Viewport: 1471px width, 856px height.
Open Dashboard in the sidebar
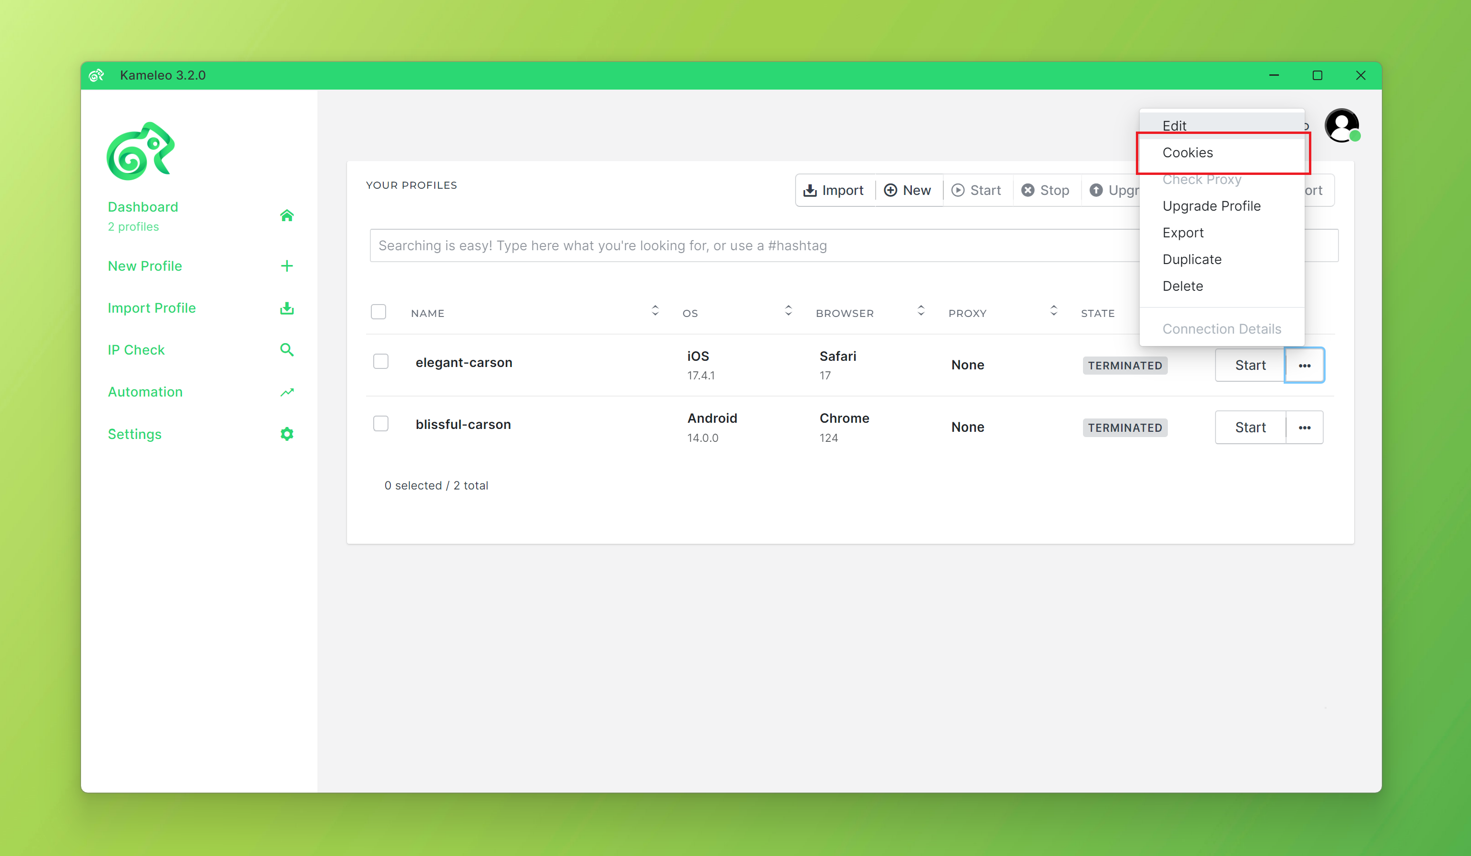[143, 207]
